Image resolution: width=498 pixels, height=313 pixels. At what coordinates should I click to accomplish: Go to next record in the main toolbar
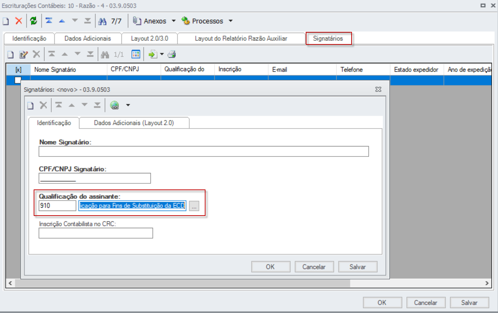click(75, 21)
